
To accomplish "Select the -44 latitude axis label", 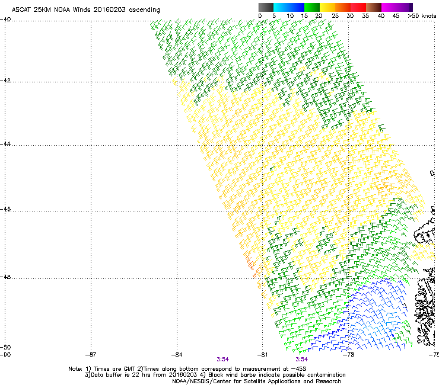I will [x=5, y=144].
